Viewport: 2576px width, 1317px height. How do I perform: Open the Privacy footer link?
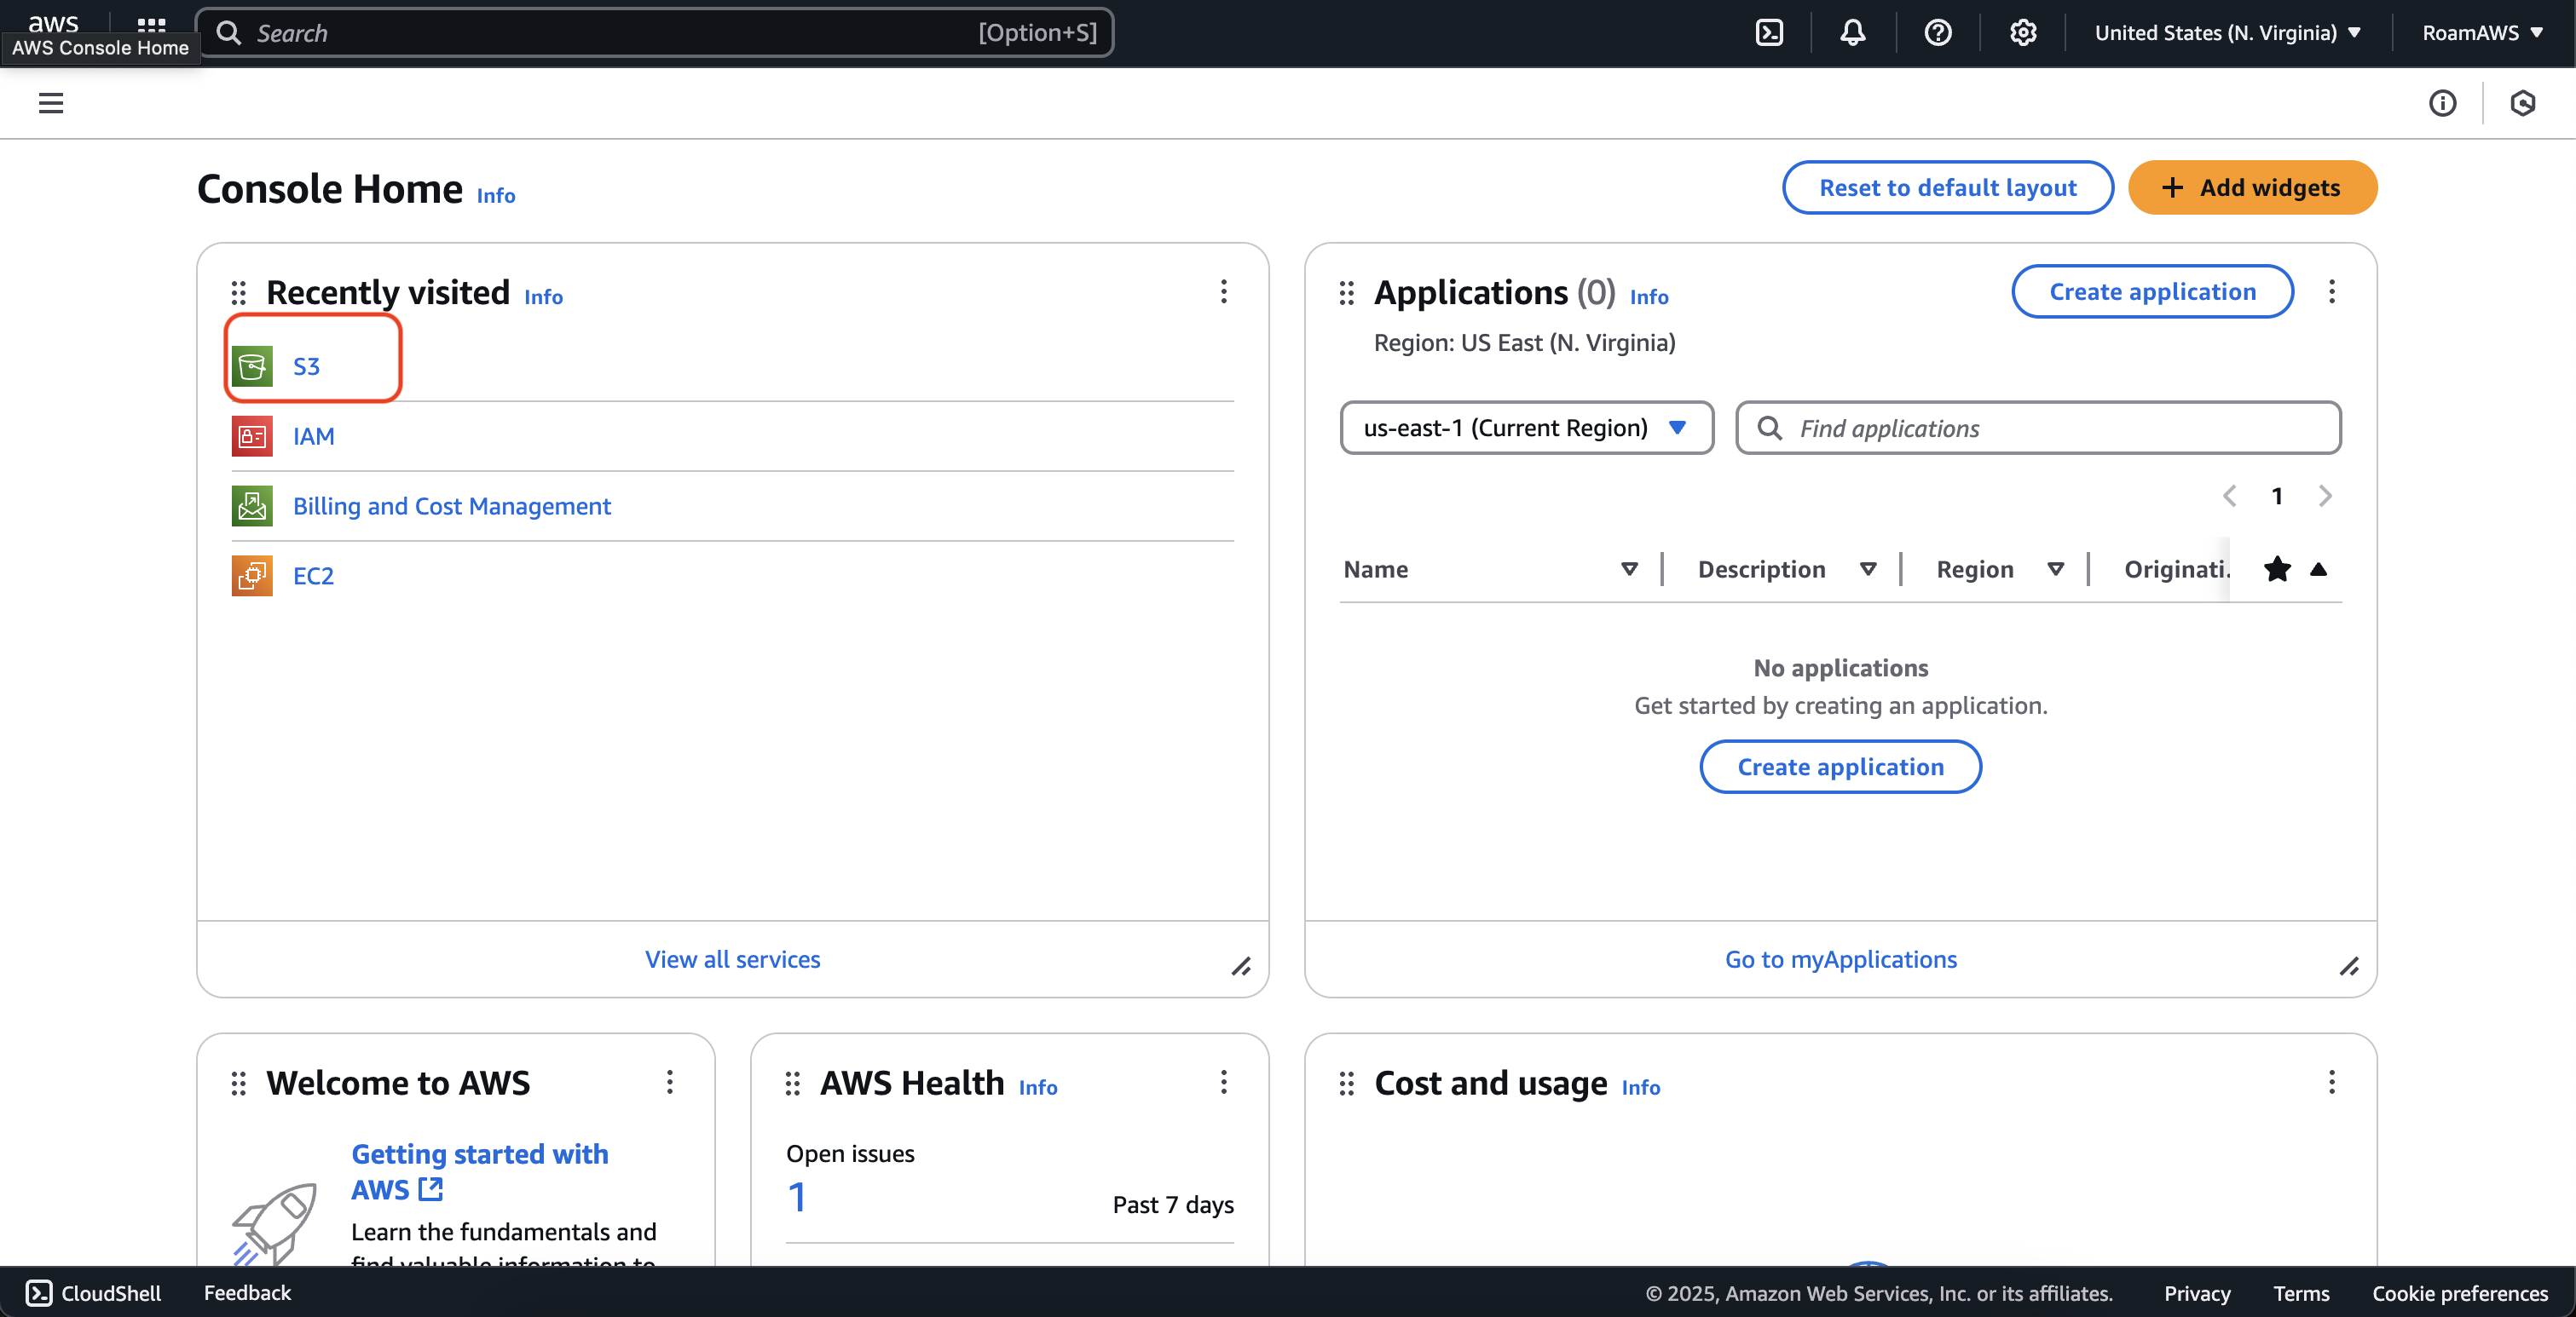click(x=2197, y=1293)
